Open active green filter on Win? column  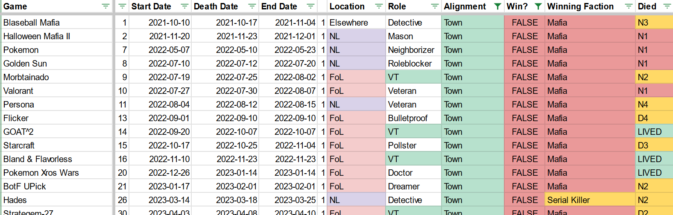pyautogui.click(x=538, y=6)
